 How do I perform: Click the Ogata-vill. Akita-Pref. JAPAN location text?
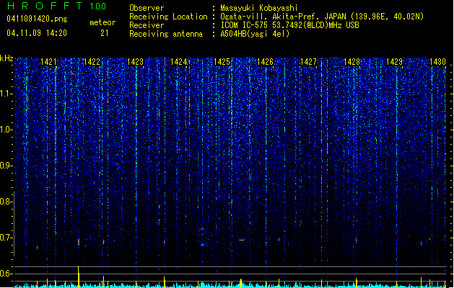pos(322,17)
